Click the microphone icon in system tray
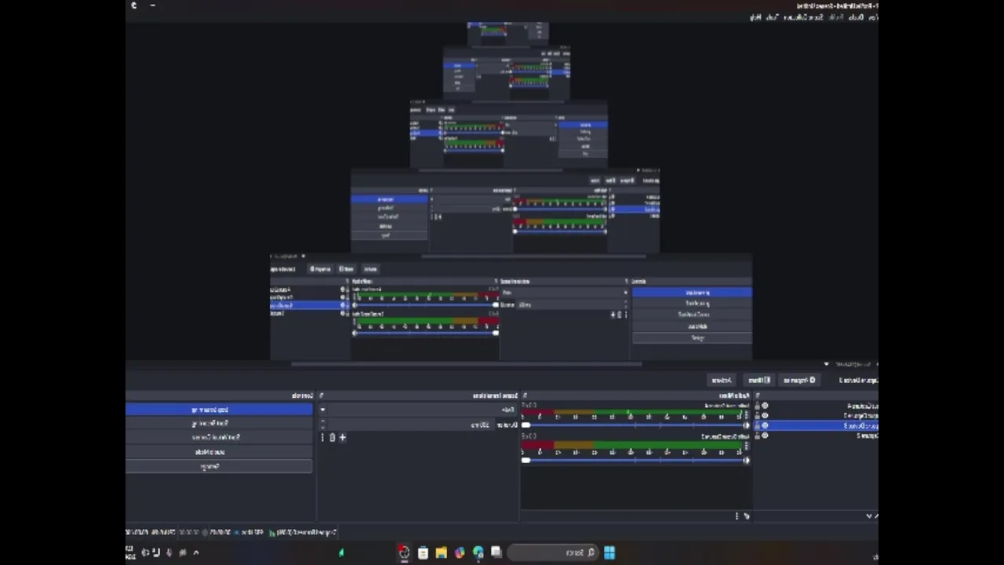This screenshot has width=1004, height=565. pyautogui.click(x=169, y=552)
